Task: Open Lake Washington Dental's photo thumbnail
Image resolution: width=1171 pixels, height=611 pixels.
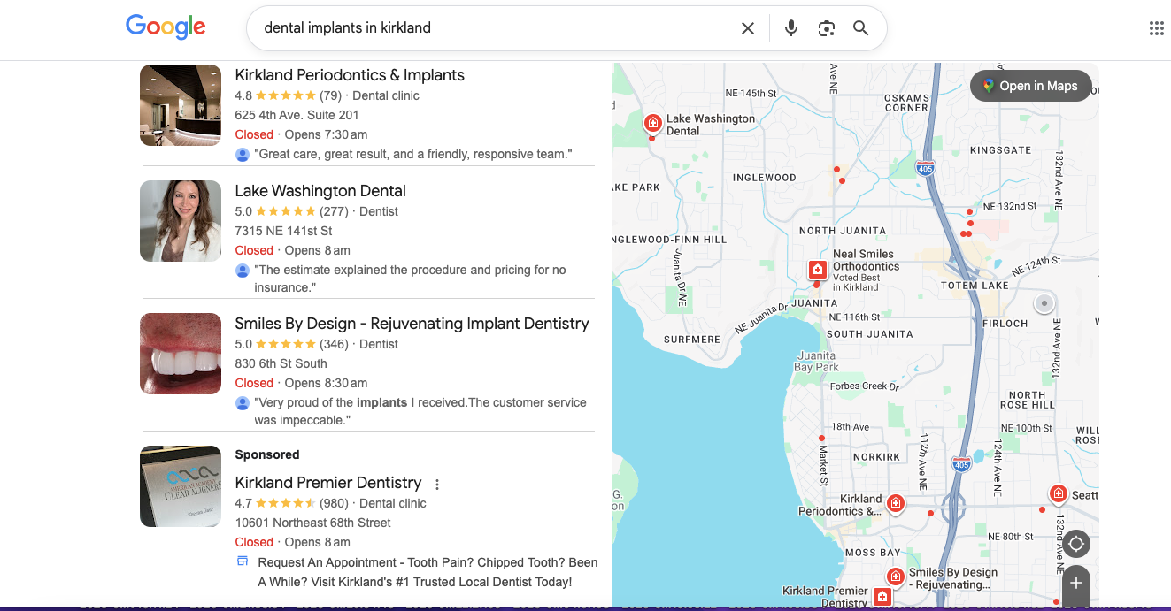Action: click(180, 220)
